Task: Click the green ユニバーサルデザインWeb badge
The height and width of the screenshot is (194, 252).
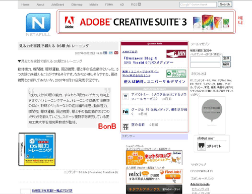Action: [176, 74]
